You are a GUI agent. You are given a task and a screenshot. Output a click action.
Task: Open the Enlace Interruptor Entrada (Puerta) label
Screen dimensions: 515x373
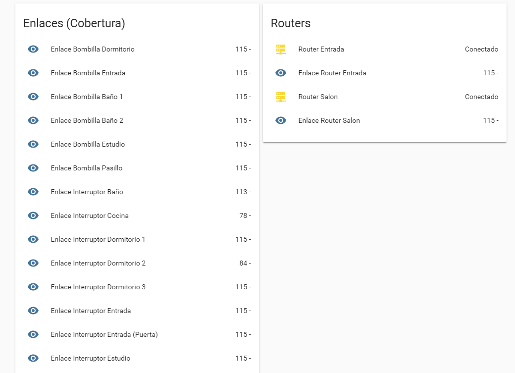coord(104,334)
